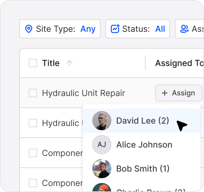This screenshot has height=192, width=204.
Task: Expand the partially visible assignee filter dropdown
Action: coord(190,29)
